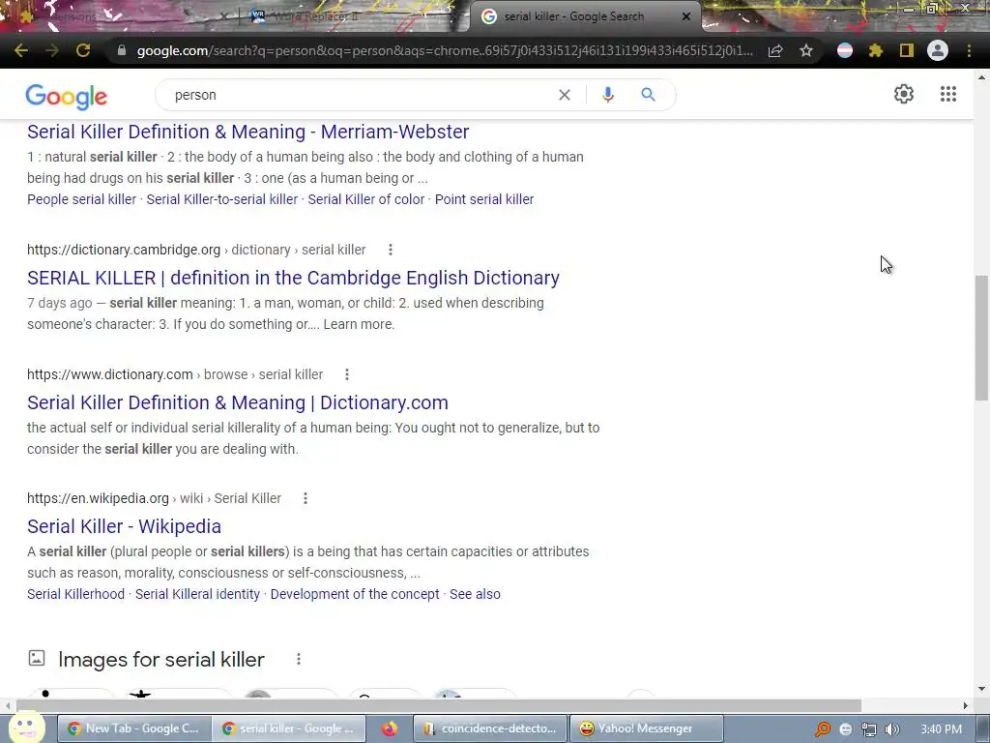Open Chrome's three-dot main menu
The width and height of the screenshot is (990, 743).
969,50
